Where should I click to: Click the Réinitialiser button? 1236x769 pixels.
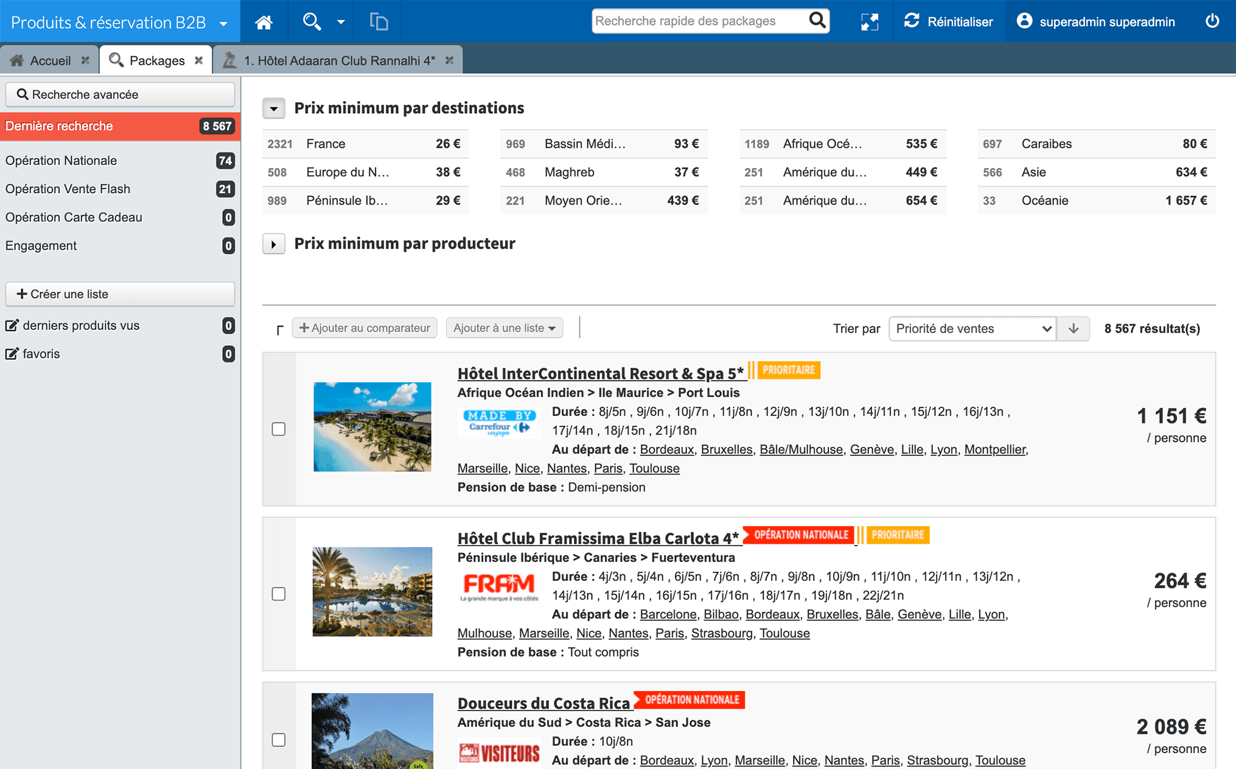[x=949, y=22]
